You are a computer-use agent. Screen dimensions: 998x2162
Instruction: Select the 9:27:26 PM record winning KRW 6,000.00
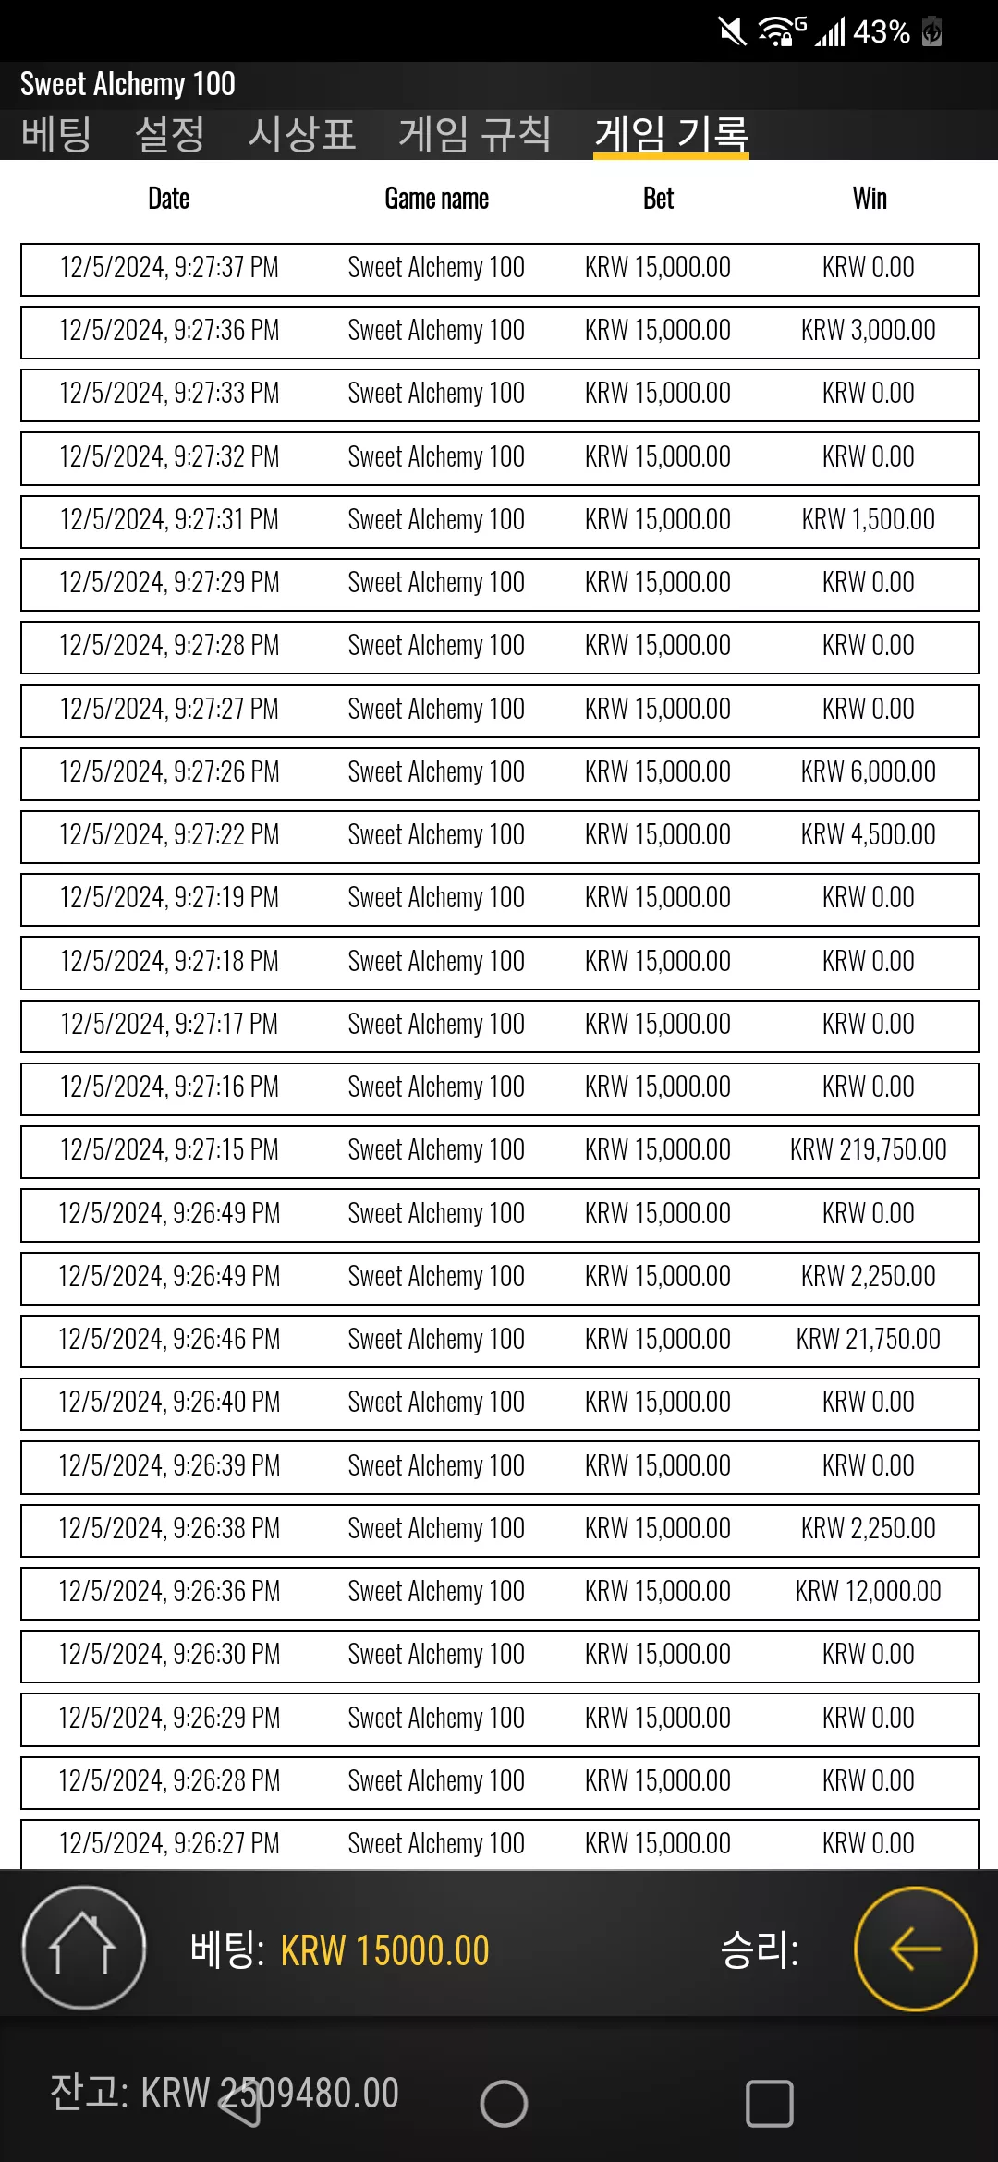pyautogui.click(x=500, y=773)
